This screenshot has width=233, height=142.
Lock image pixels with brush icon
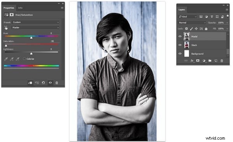point(191,29)
